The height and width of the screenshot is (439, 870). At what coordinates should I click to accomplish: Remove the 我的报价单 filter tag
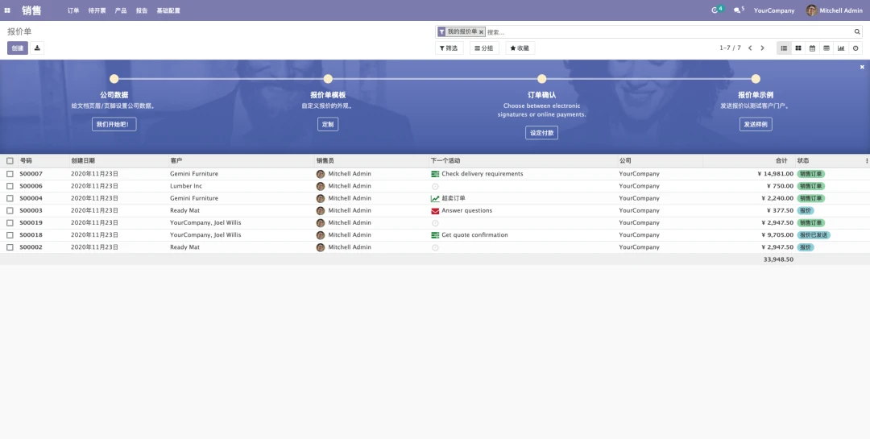click(482, 32)
